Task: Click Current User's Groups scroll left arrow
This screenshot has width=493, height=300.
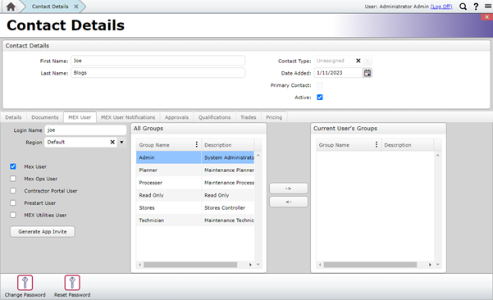Action: click(x=320, y=265)
